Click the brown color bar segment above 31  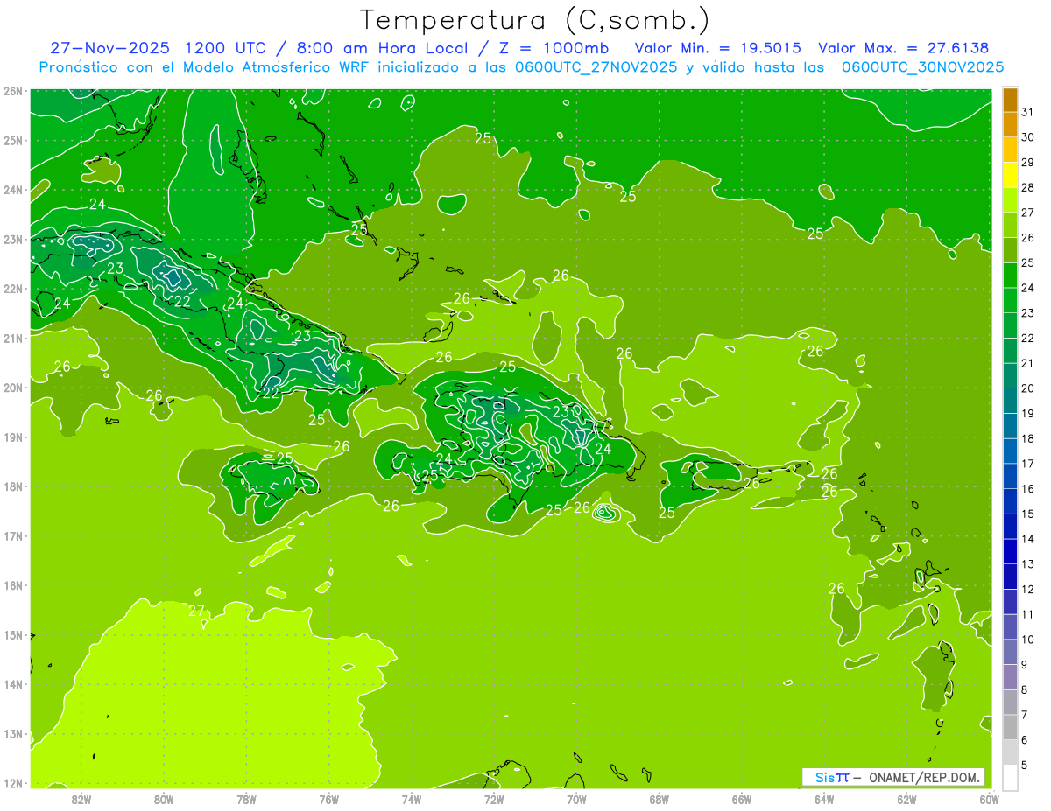point(1011,100)
